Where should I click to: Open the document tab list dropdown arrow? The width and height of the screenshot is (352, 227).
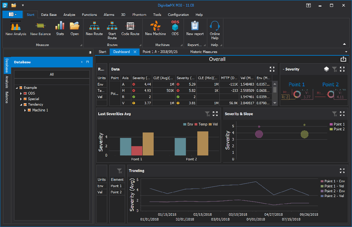346,52
